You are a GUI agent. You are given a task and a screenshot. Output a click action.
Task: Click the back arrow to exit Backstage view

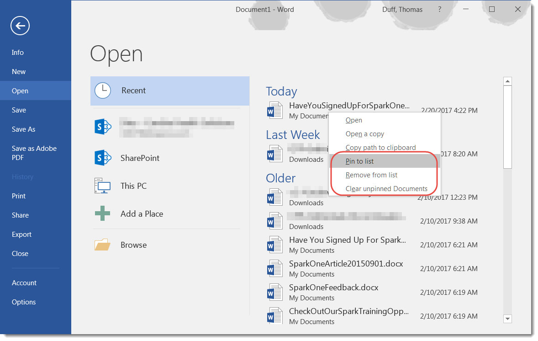coord(19,26)
